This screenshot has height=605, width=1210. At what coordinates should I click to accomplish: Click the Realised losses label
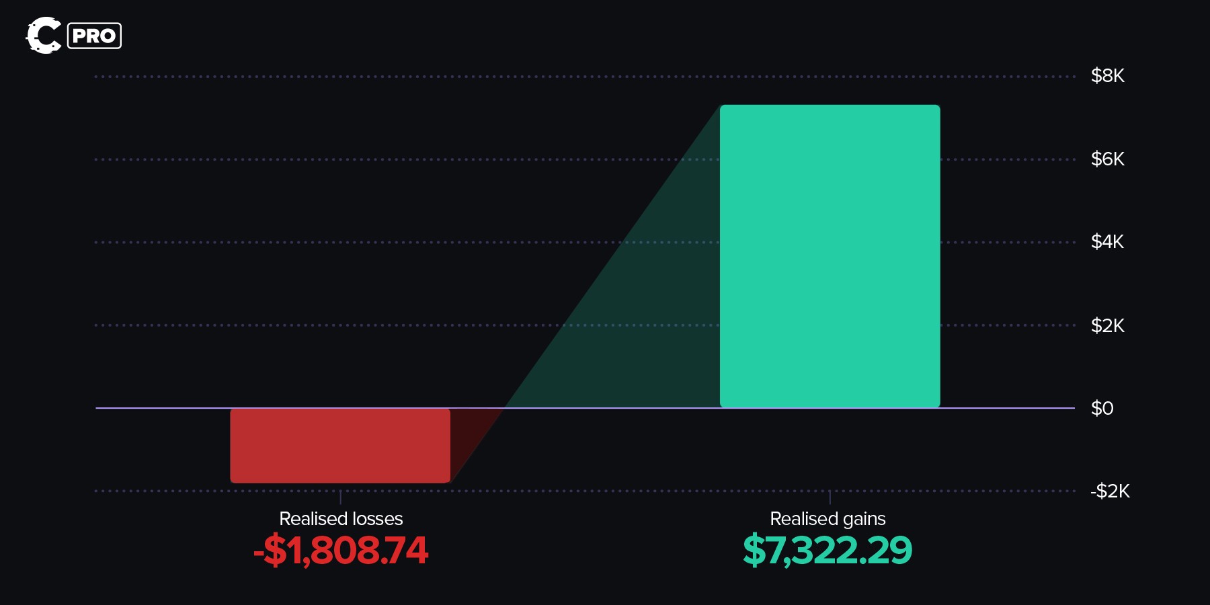341,519
